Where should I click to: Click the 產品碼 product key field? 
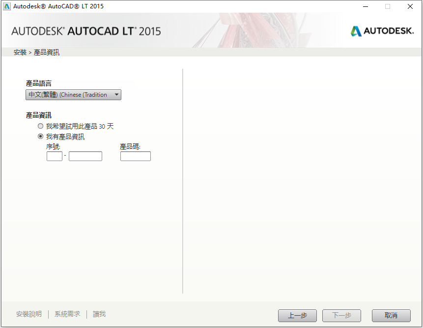pos(136,156)
